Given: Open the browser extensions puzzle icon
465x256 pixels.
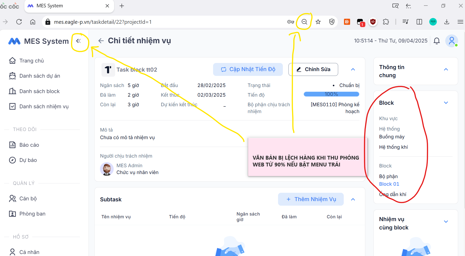Looking at the screenshot, I should point(386,22).
